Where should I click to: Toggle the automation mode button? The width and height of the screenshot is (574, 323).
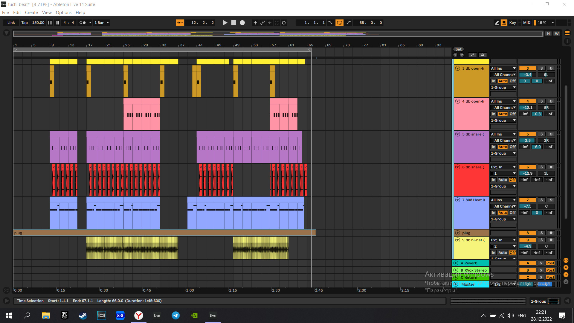click(x=472, y=55)
